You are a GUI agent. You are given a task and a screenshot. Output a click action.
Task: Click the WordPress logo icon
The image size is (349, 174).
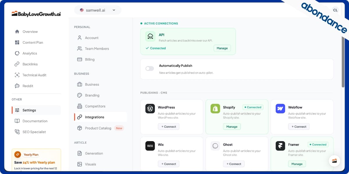click(x=150, y=109)
